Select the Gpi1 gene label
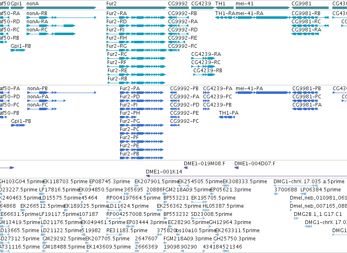This screenshot has height=253, width=347. click(16, 4)
